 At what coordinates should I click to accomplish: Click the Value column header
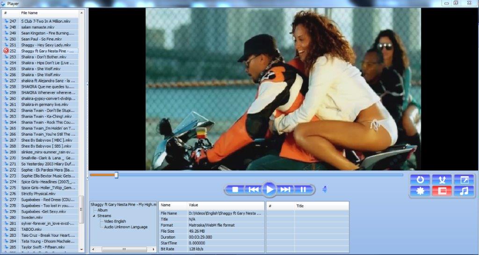[x=194, y=205]
